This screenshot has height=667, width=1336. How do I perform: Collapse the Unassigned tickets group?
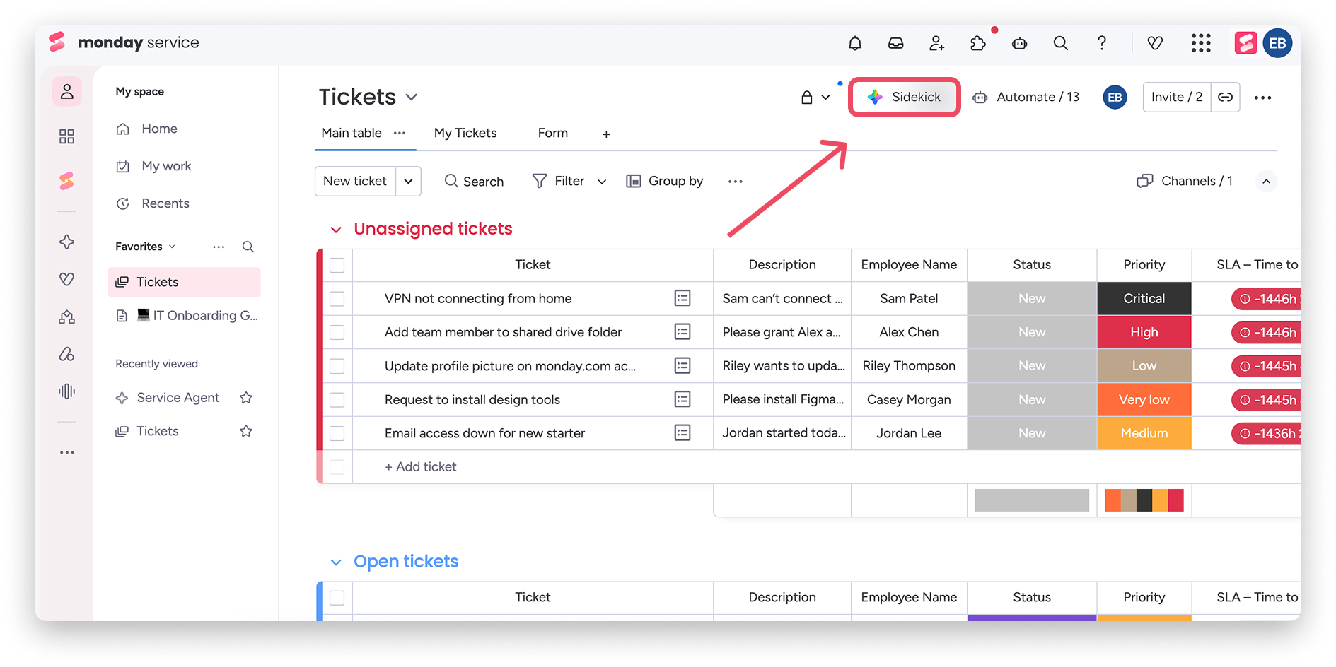click(x=336, y=230)
